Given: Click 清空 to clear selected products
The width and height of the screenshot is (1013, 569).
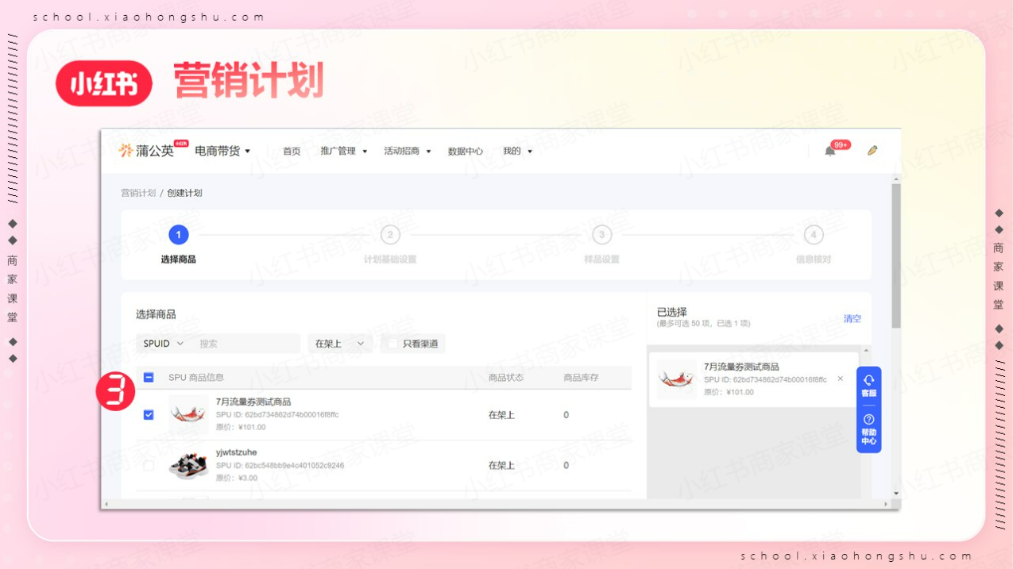Looking at the screenshot, I should [853, 318].
